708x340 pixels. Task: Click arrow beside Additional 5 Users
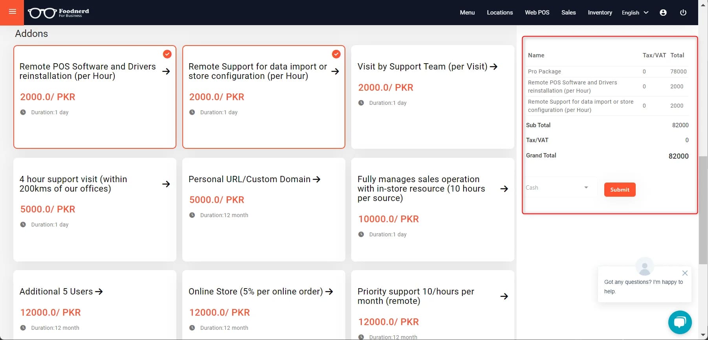99,292
